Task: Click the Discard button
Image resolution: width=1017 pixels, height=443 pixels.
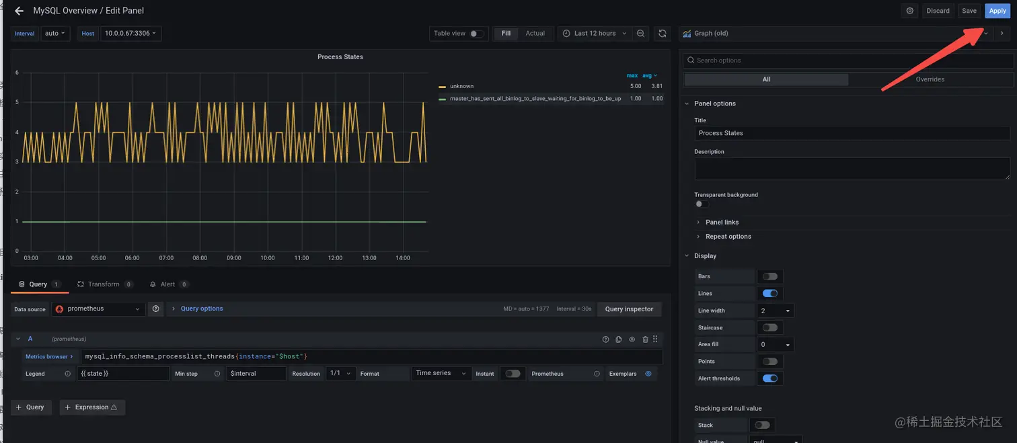Action: pos(938,11)
